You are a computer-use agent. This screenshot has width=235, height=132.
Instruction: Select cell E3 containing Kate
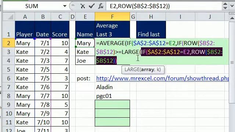point(85,52)
